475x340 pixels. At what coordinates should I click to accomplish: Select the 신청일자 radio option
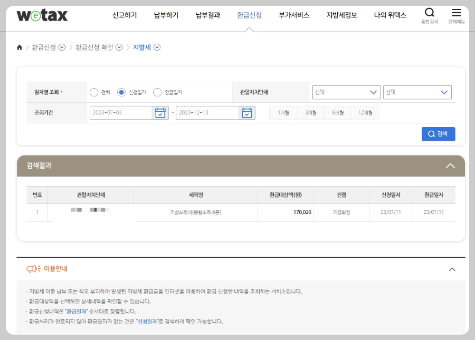(121, 92)
